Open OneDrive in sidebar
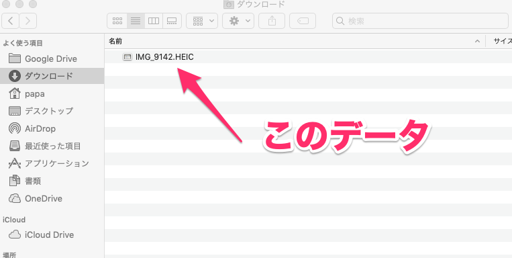The width and height of the screenshot is (512, 258). coord(52,198)
